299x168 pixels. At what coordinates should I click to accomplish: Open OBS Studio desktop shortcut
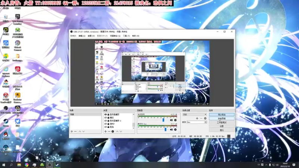tap(6, 110)
